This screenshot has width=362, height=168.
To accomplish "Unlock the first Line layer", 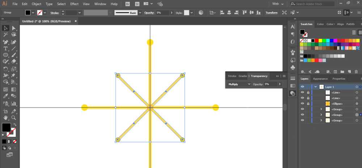I will coord(308,92).
